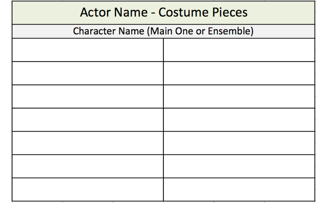This screenshot has width=316, height=203.
Task: Click the first empty cell in right column
Action: pos(239,50)
